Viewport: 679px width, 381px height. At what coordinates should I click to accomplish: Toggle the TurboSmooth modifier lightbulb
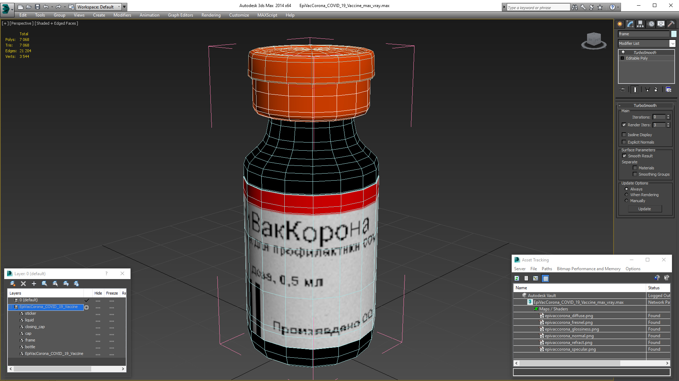[623, 52]
